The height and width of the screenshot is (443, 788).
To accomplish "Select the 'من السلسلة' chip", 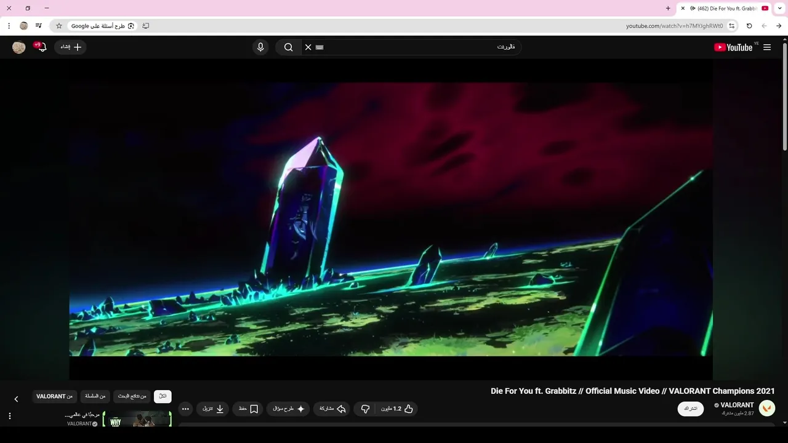I will [95, 396].
